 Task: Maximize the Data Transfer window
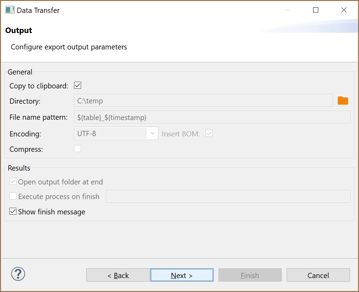click(x=316, y=10)
